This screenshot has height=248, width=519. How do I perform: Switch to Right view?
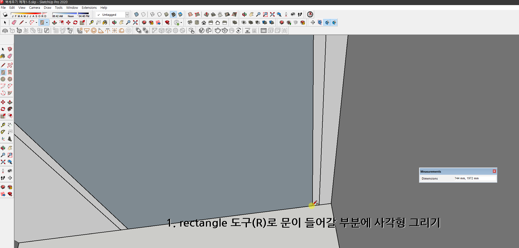click(211, 22)
